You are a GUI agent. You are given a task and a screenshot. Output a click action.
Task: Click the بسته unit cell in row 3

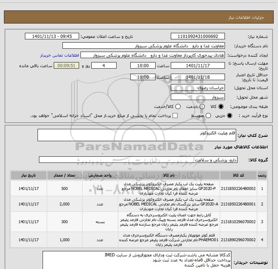tap(100, 222)
